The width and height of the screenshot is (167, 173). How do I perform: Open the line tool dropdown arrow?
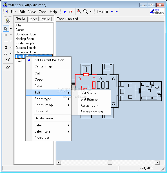(x=11, y=41)
